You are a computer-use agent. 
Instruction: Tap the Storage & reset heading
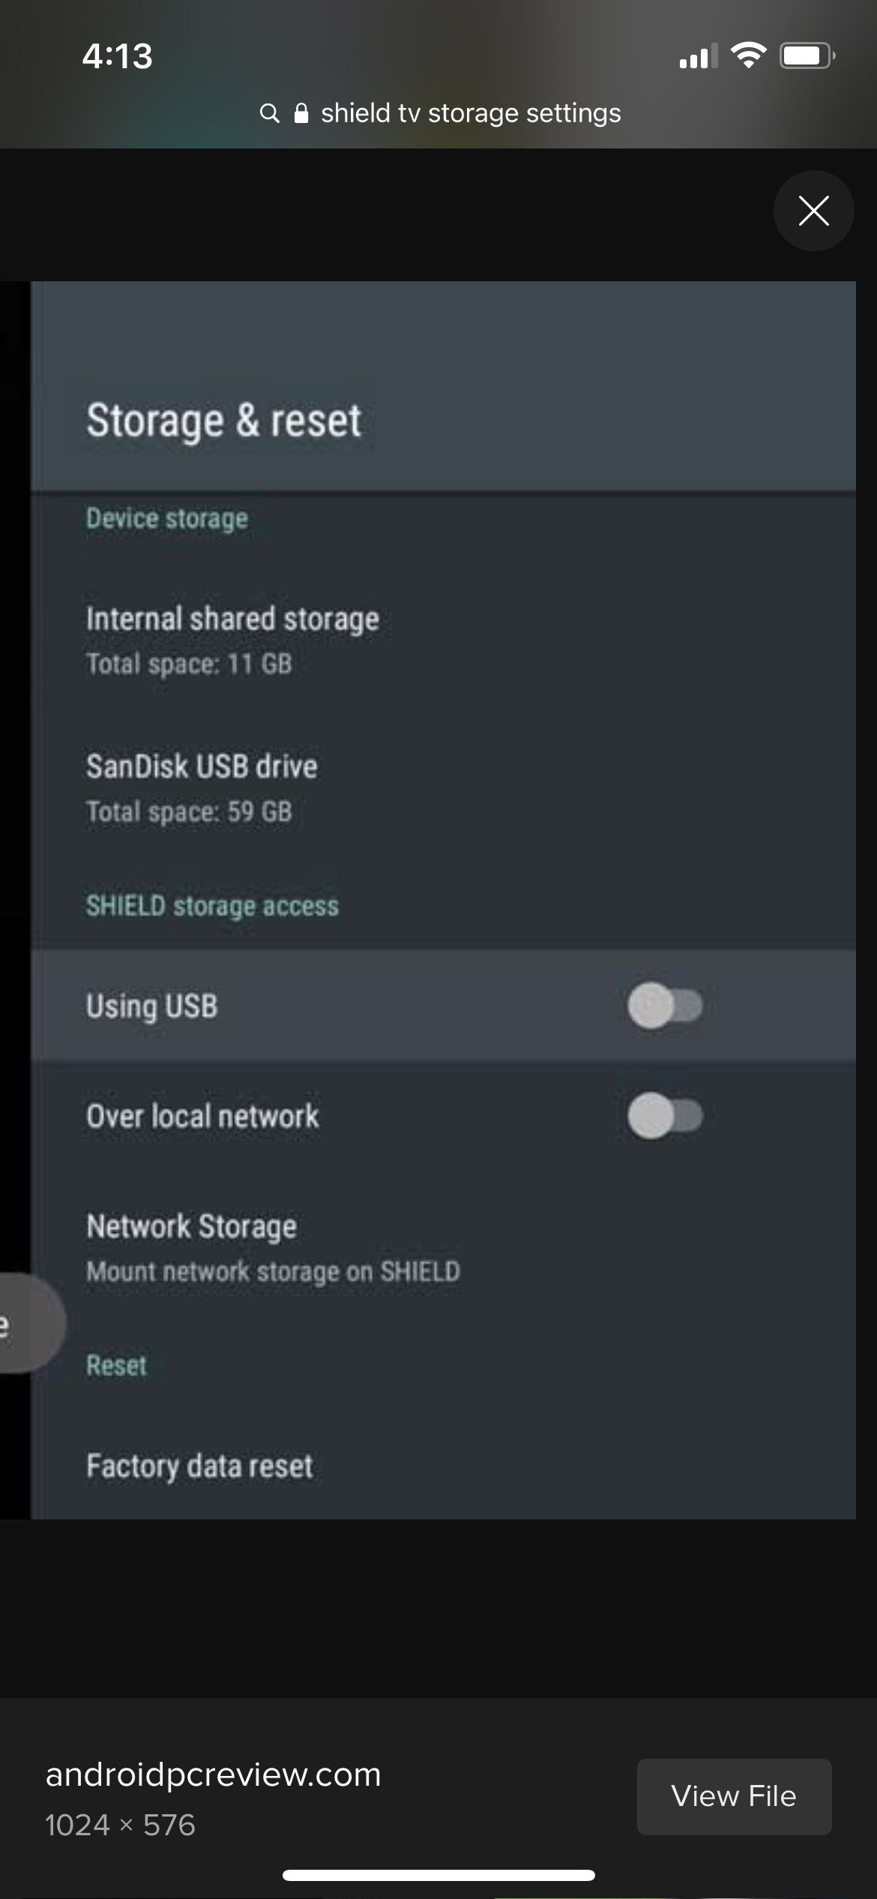pyautogui.click(x=223, y=420)
